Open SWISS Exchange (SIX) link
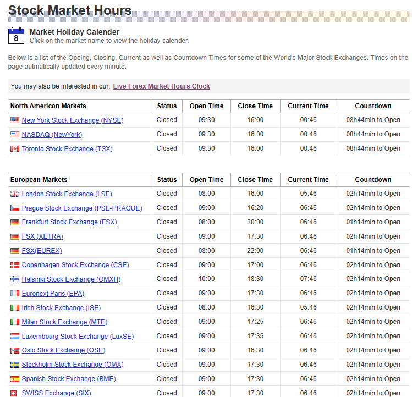The width and height of the screenshot is (412, 397). [56, 393]
